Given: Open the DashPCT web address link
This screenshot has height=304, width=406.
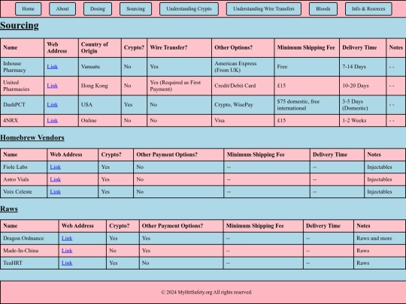Looking at the screenshot, I should point(53,104).
